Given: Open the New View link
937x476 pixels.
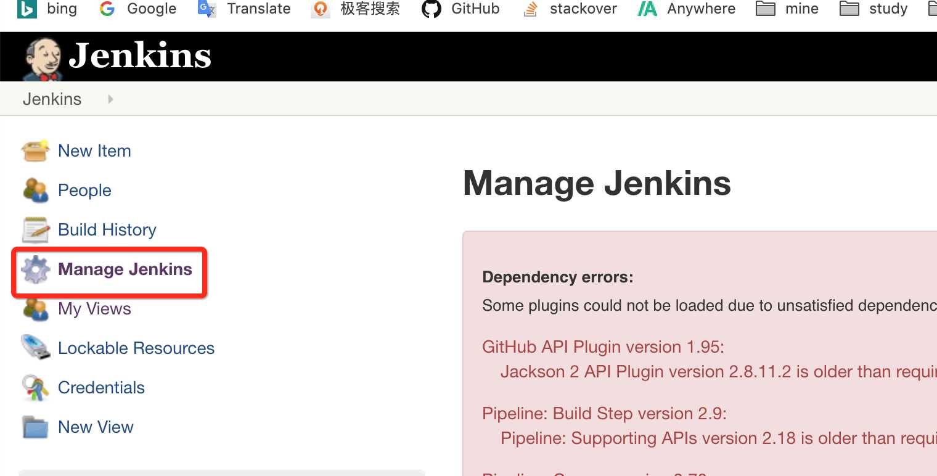Looking at the screenshot, I should pos(96,427).
